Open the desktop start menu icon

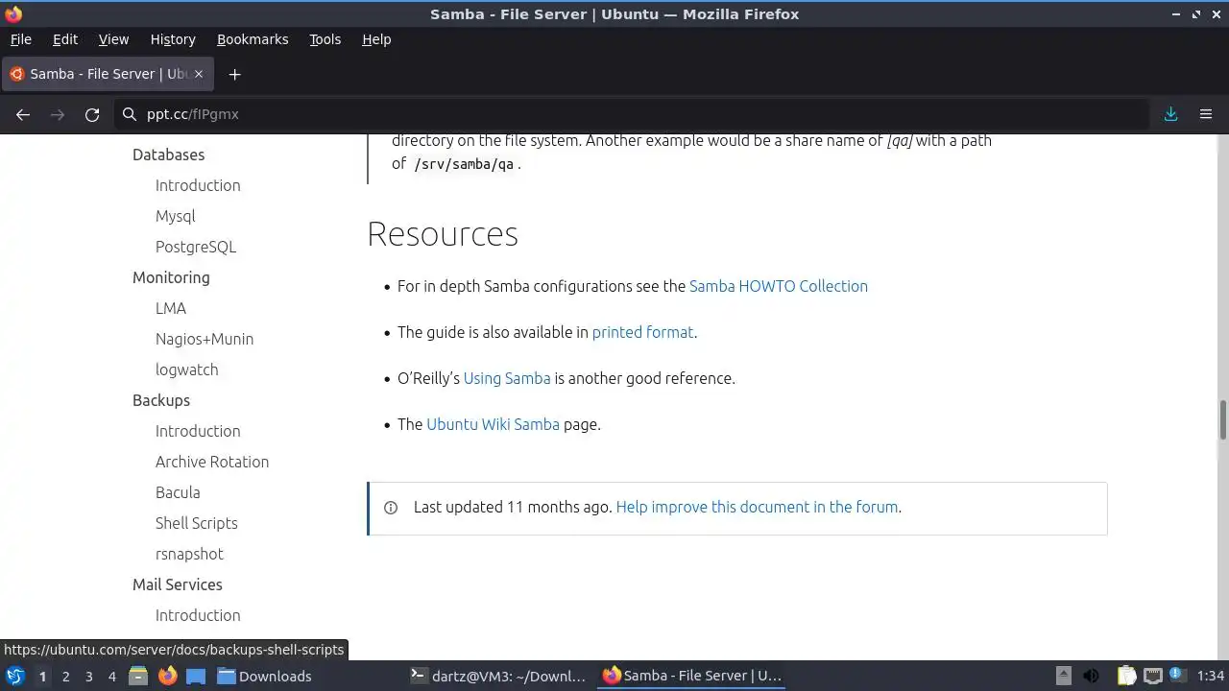[x=15, y=676]
